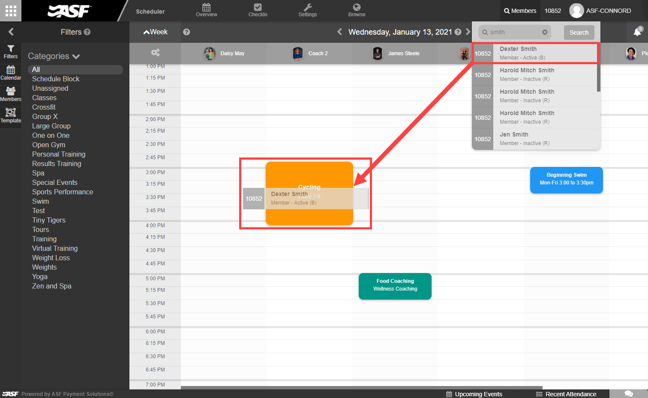This screenshot has width=648, height=398.
Task: Click the ASF-CONNORD user avatar
Action: [576, 11]
